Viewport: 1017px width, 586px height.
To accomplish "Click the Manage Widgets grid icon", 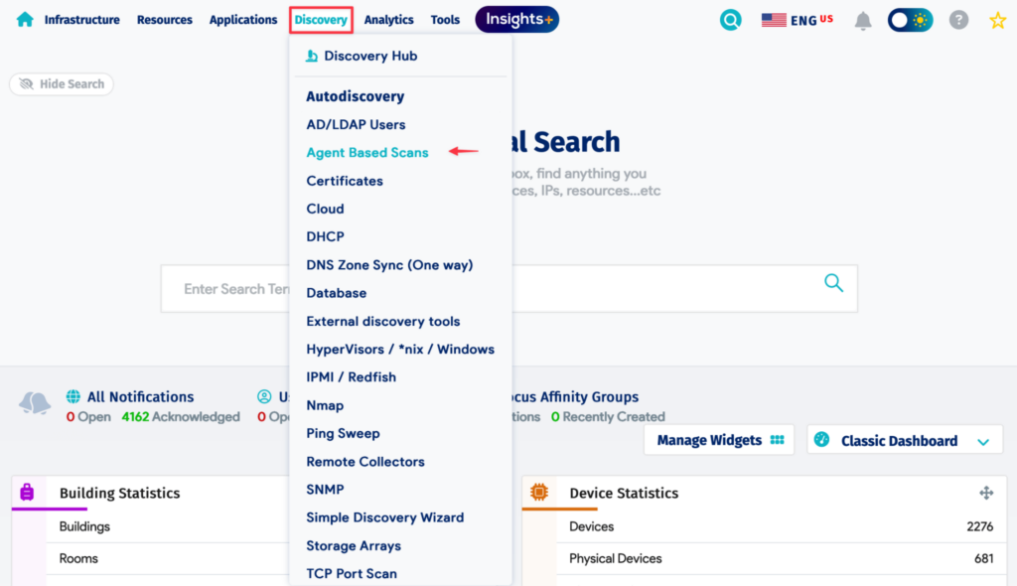I will click(x=777, y=440).
